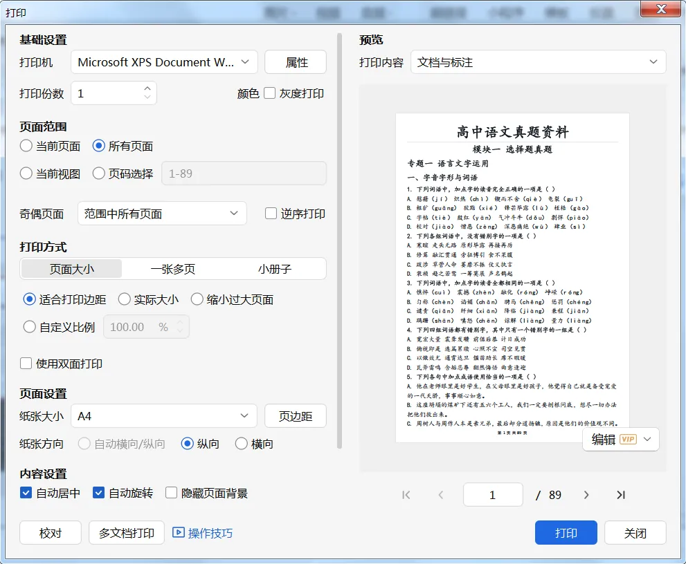Open 打印内容 dropdown 文档与标注
686x564 pixels.
538,62
